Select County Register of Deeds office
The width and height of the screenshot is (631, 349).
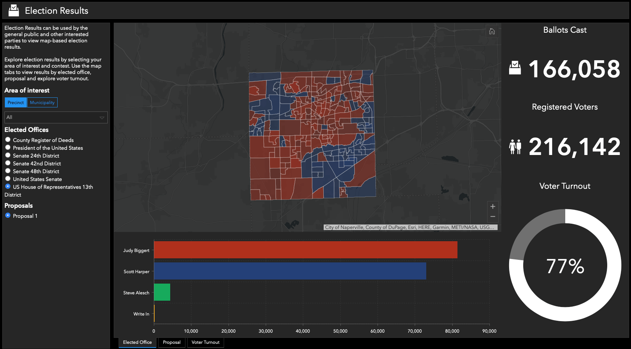[8, 139]
